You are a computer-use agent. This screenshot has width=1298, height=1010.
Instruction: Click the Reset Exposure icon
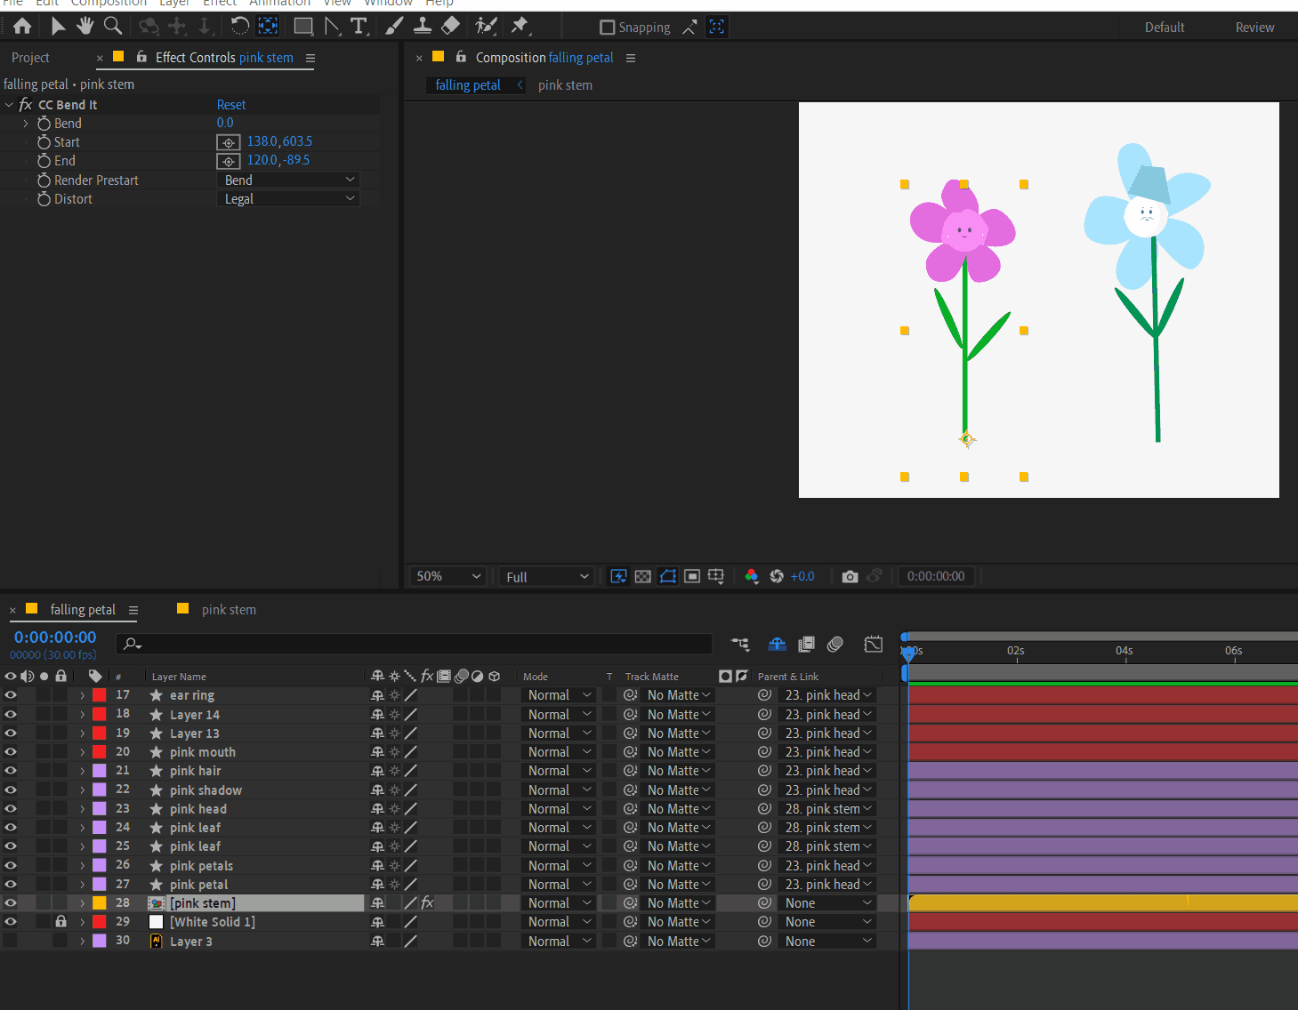click(777, 576)
